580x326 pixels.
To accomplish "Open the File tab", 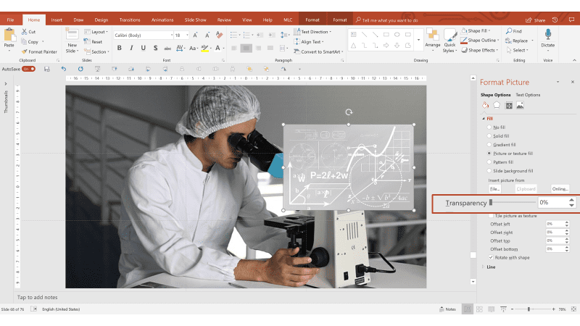I will 10,20.
